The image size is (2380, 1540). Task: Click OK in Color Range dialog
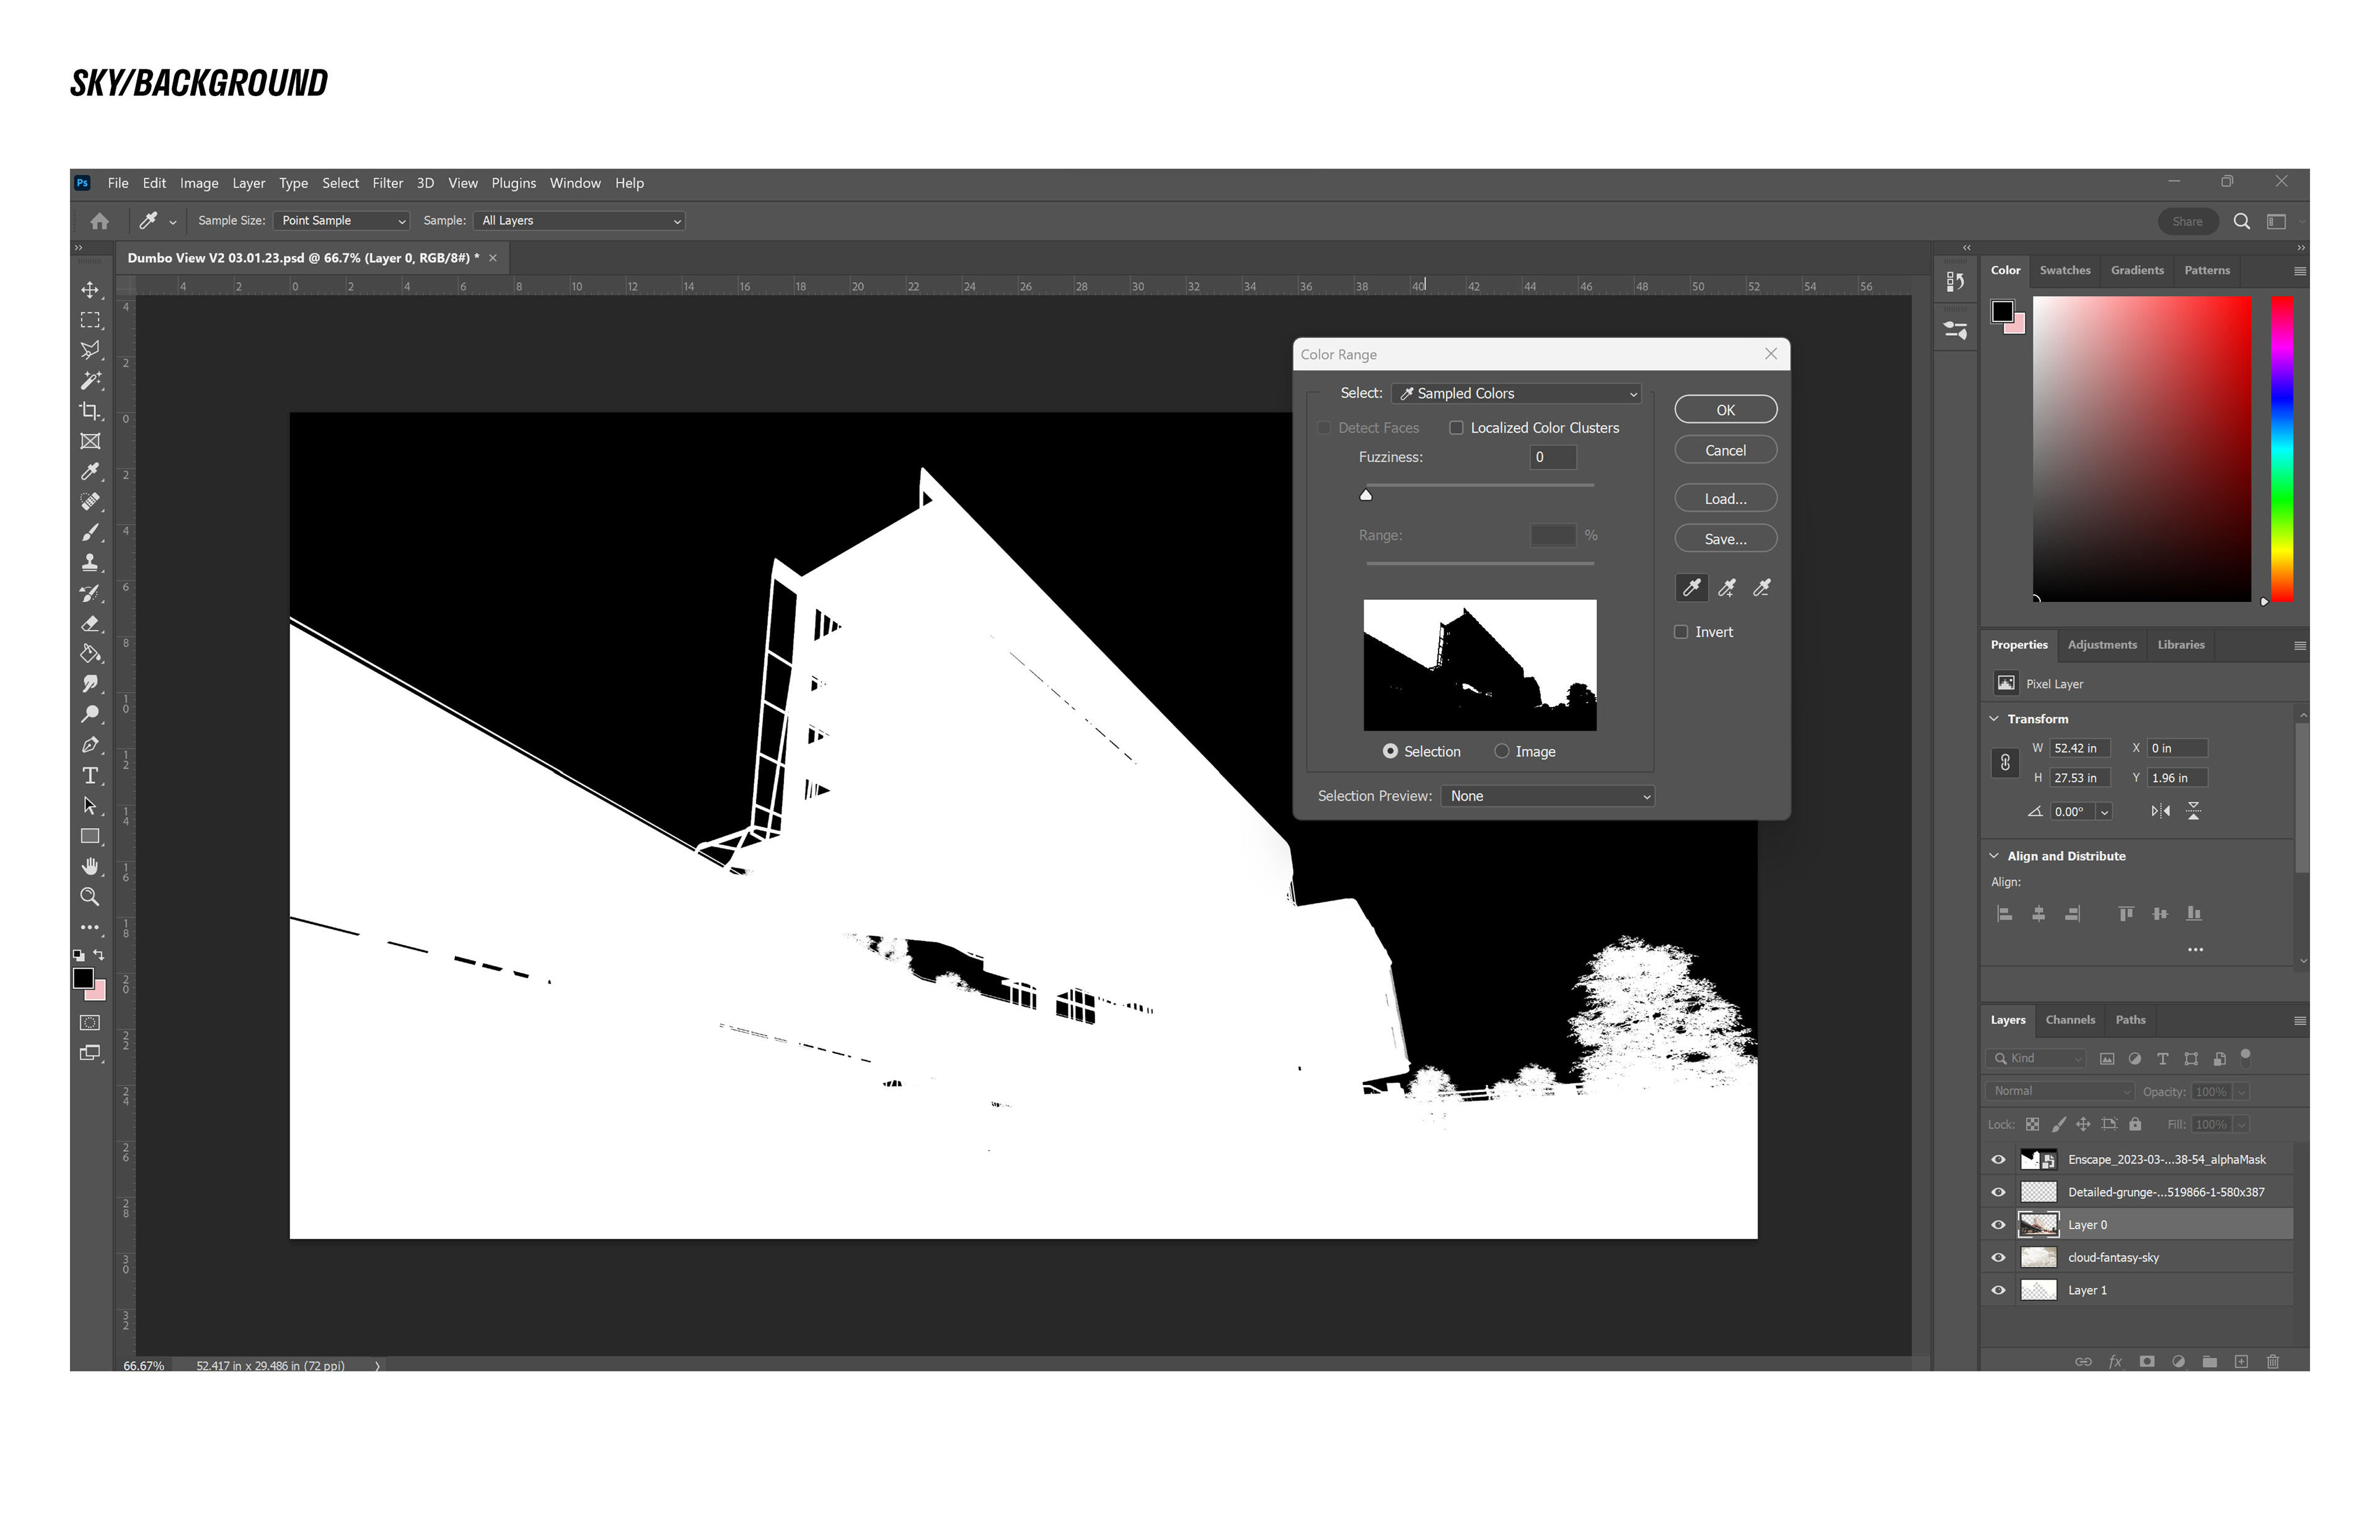[x=1725, y=410]
